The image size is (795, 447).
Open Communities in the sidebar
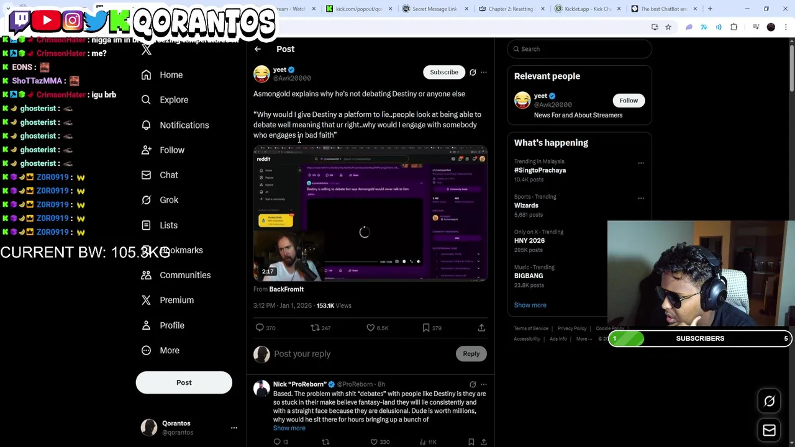pyautogui.click(x=175, y=275)
